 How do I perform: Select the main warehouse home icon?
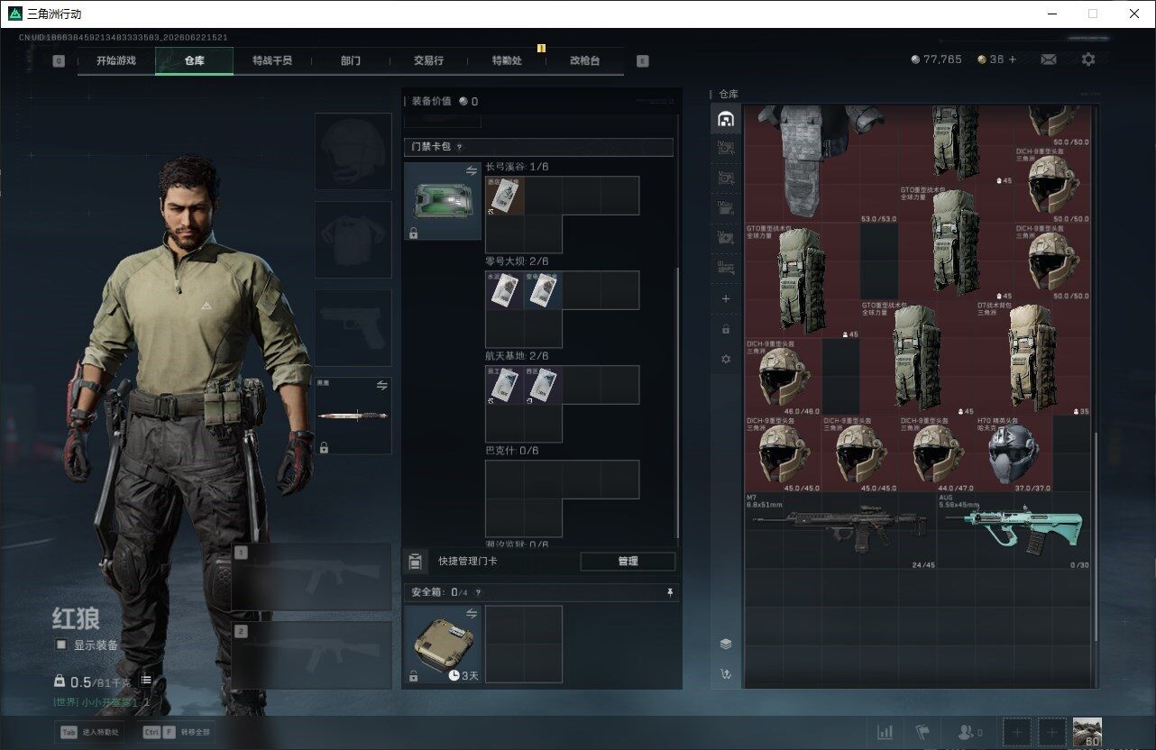(x=726, y=119)
